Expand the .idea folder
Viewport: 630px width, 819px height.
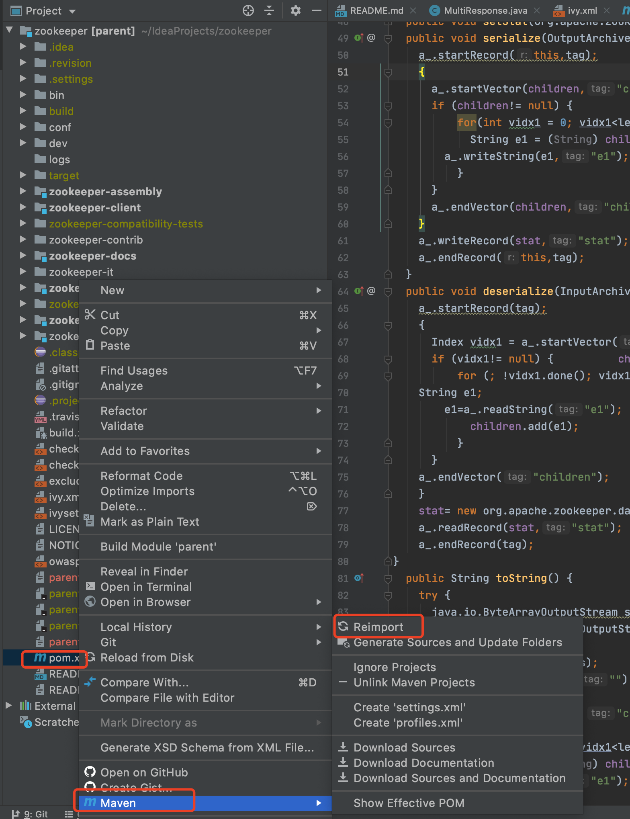pos(23,47)
